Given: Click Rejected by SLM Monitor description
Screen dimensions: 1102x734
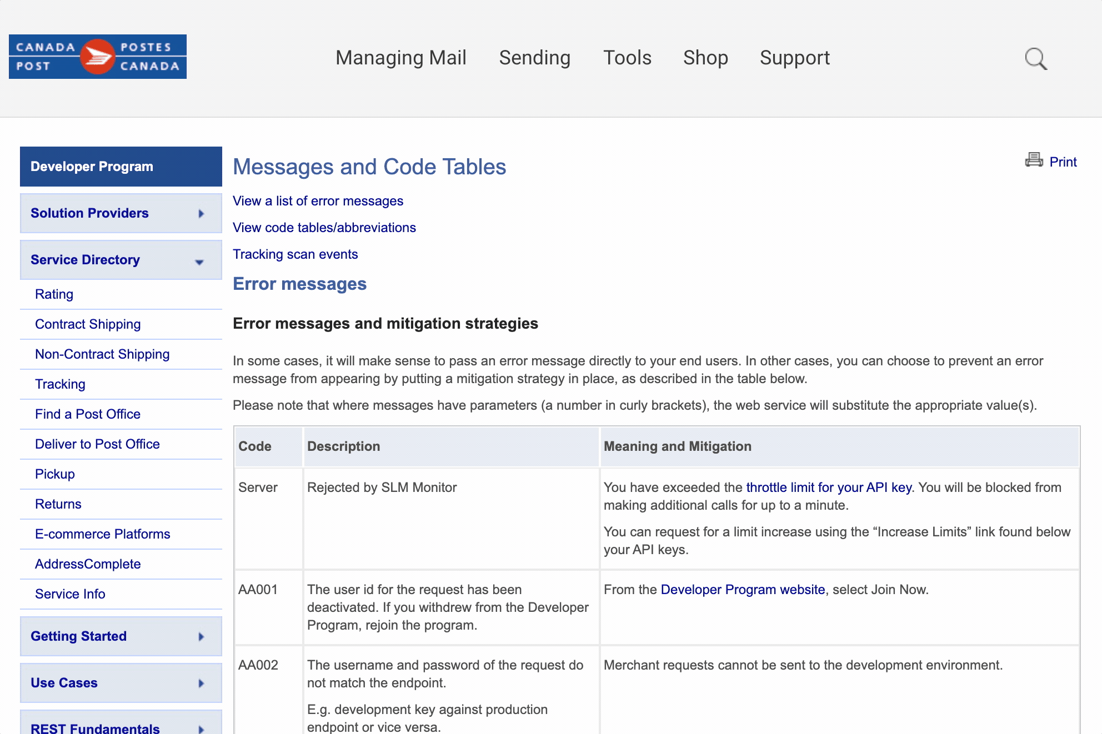Looking at the screenshot, I should click(x=382, y=487).
